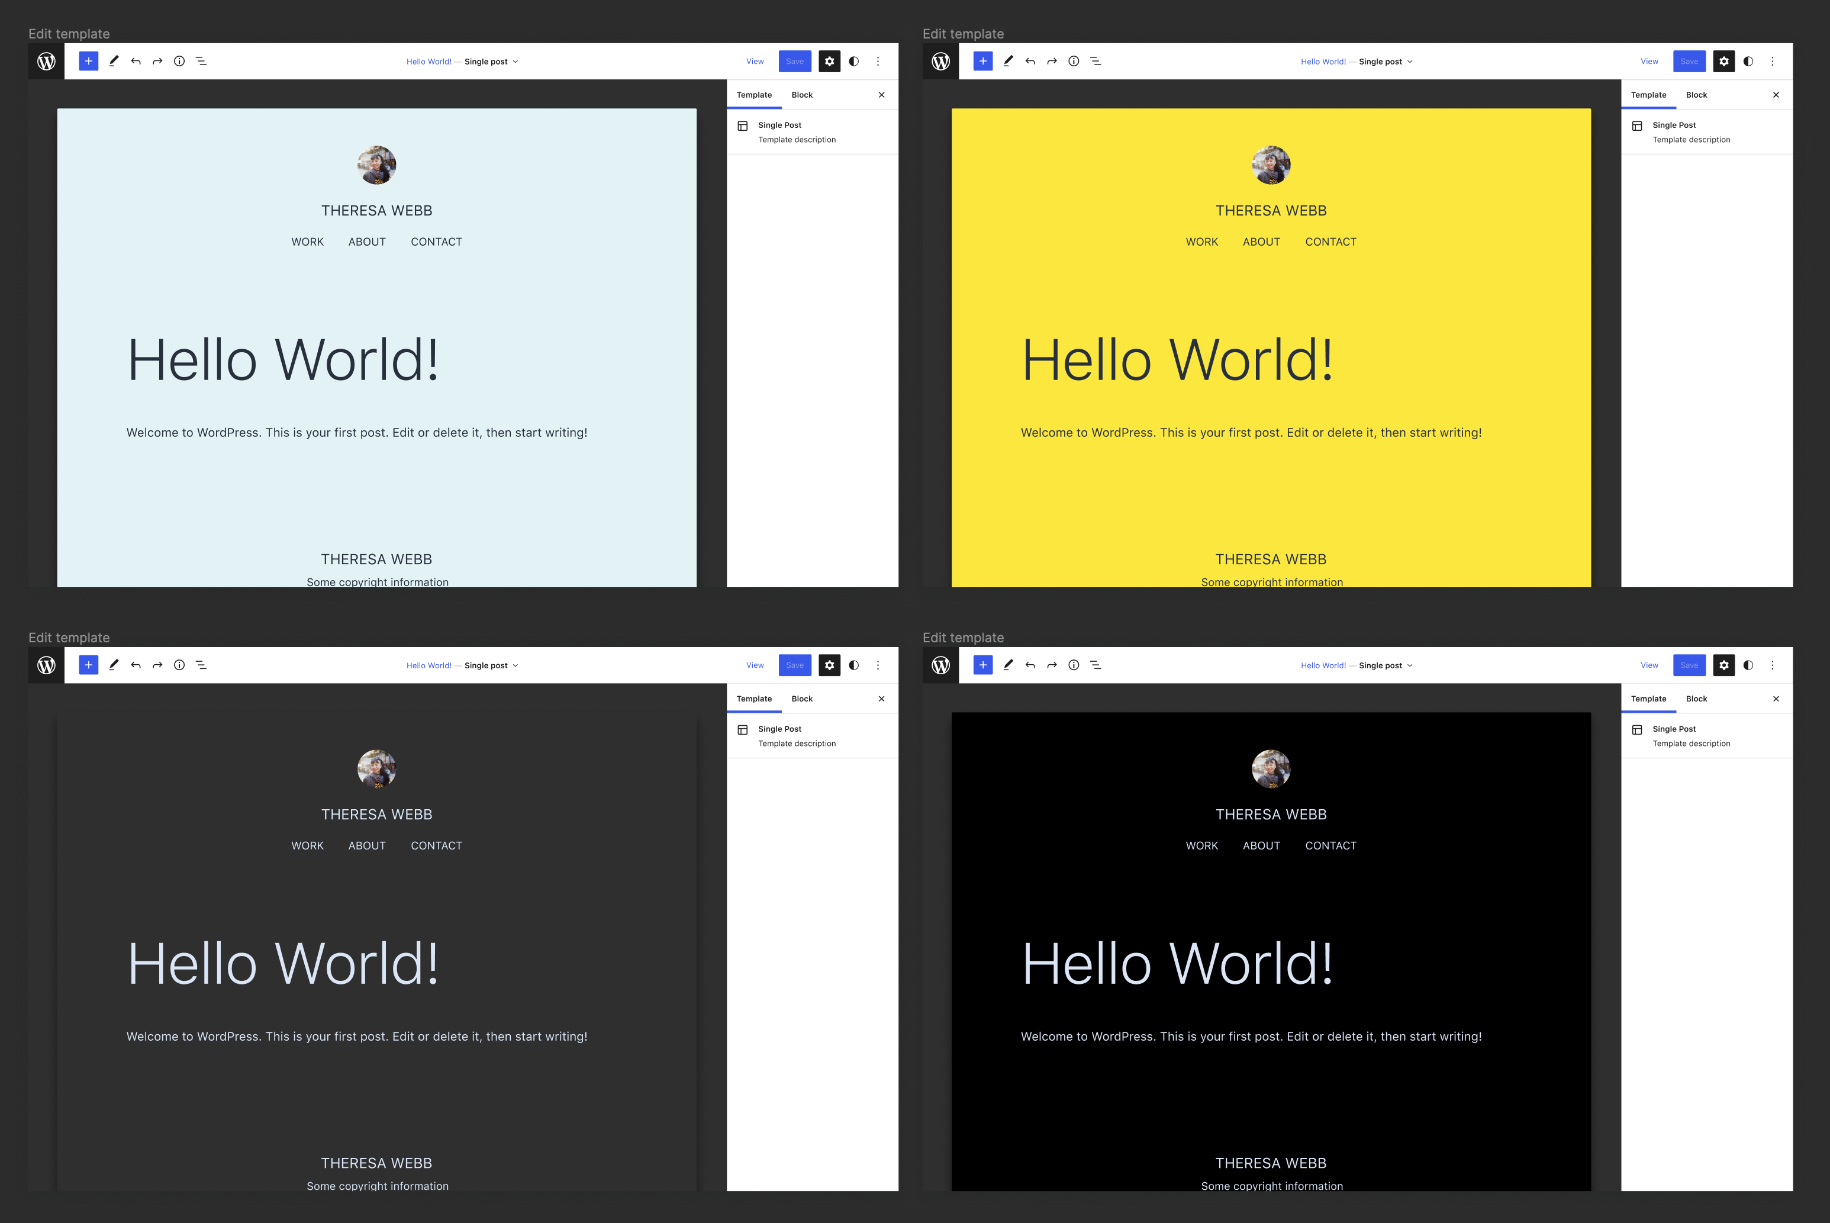The image size is (1830, 1223).
Task: Switch to the Block tab in the yellow editor sidebar
Action: point(1696,95)
